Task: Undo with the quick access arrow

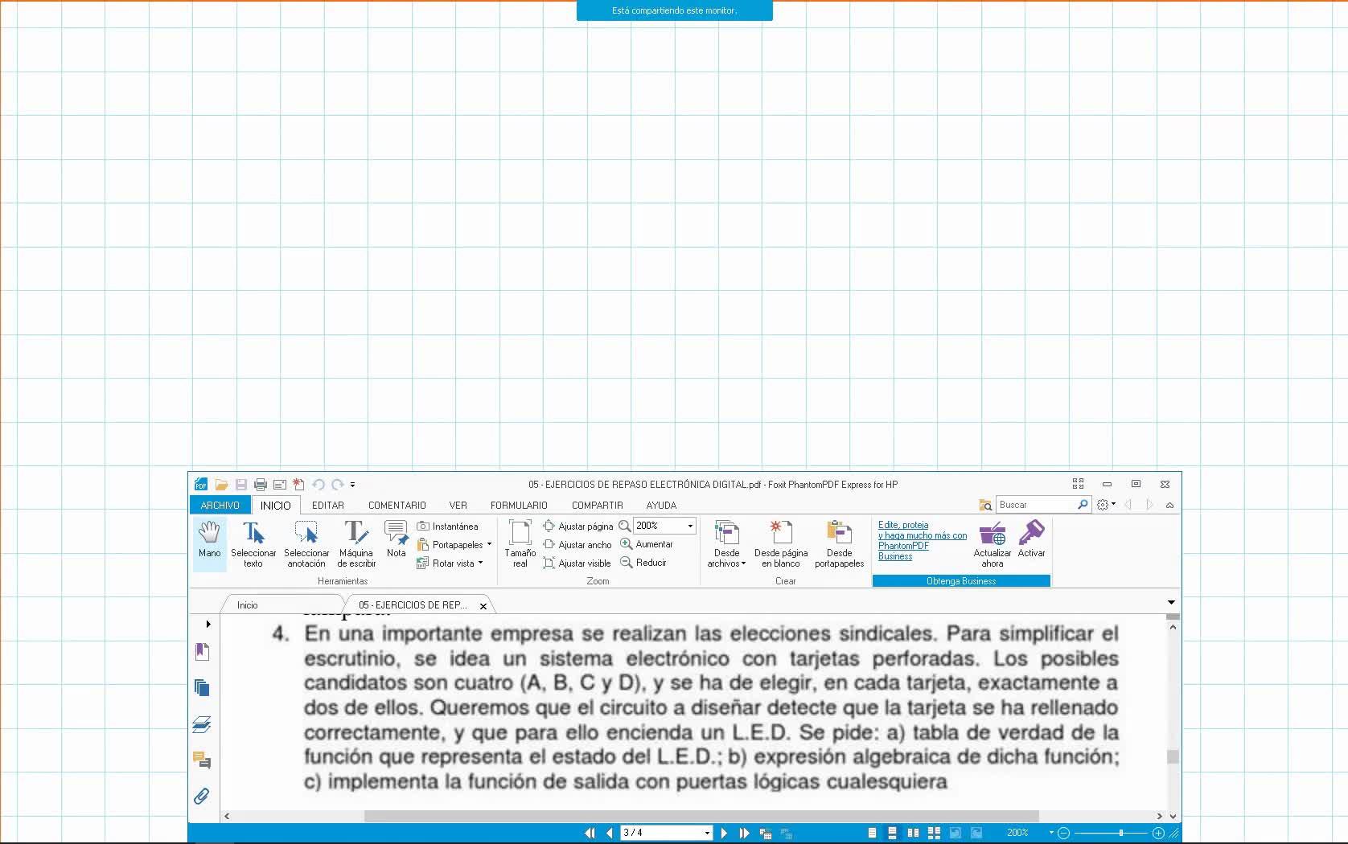Action: tap(319, 485)
